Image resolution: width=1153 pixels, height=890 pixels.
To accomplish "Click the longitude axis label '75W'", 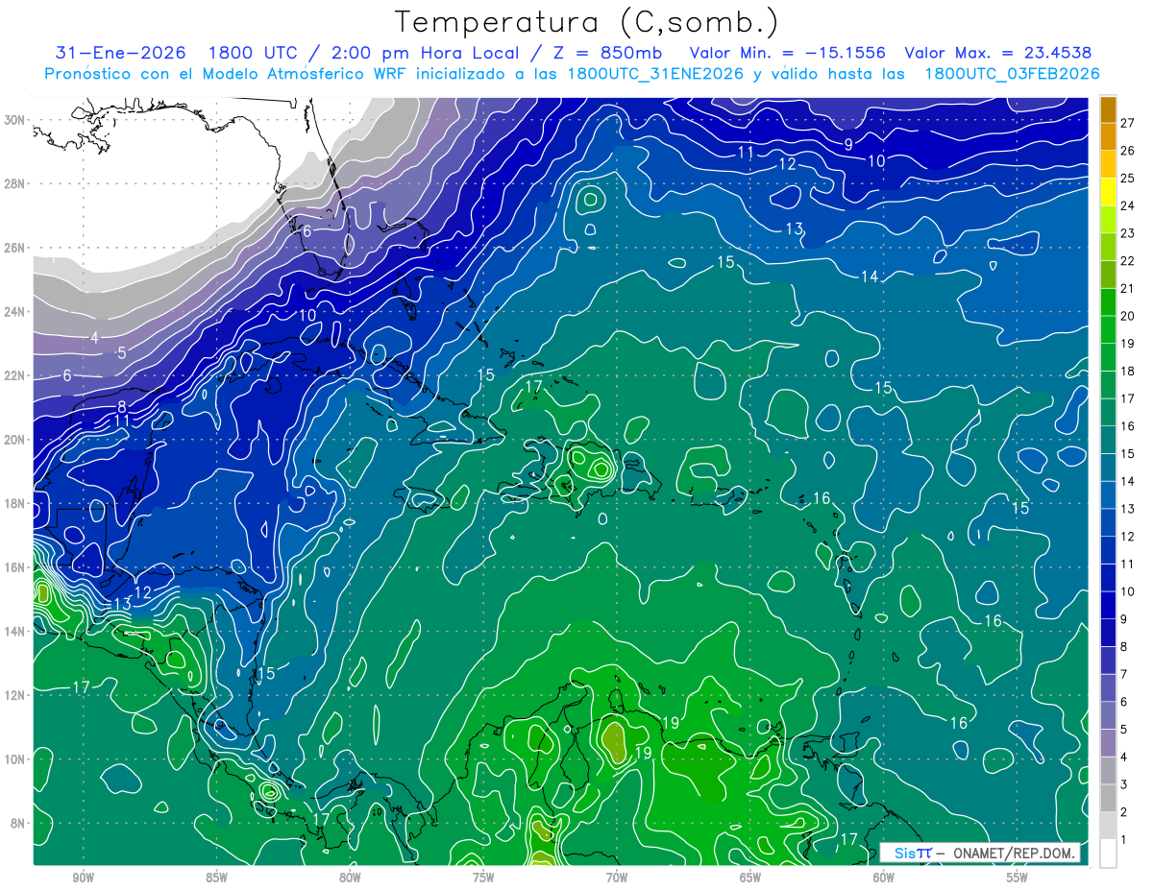I will (x=483, y=878).
